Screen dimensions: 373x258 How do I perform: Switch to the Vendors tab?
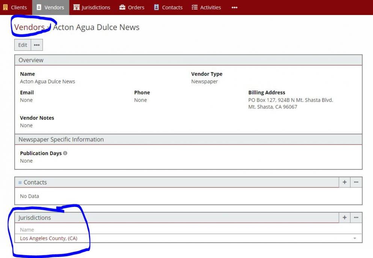[50, 8]
